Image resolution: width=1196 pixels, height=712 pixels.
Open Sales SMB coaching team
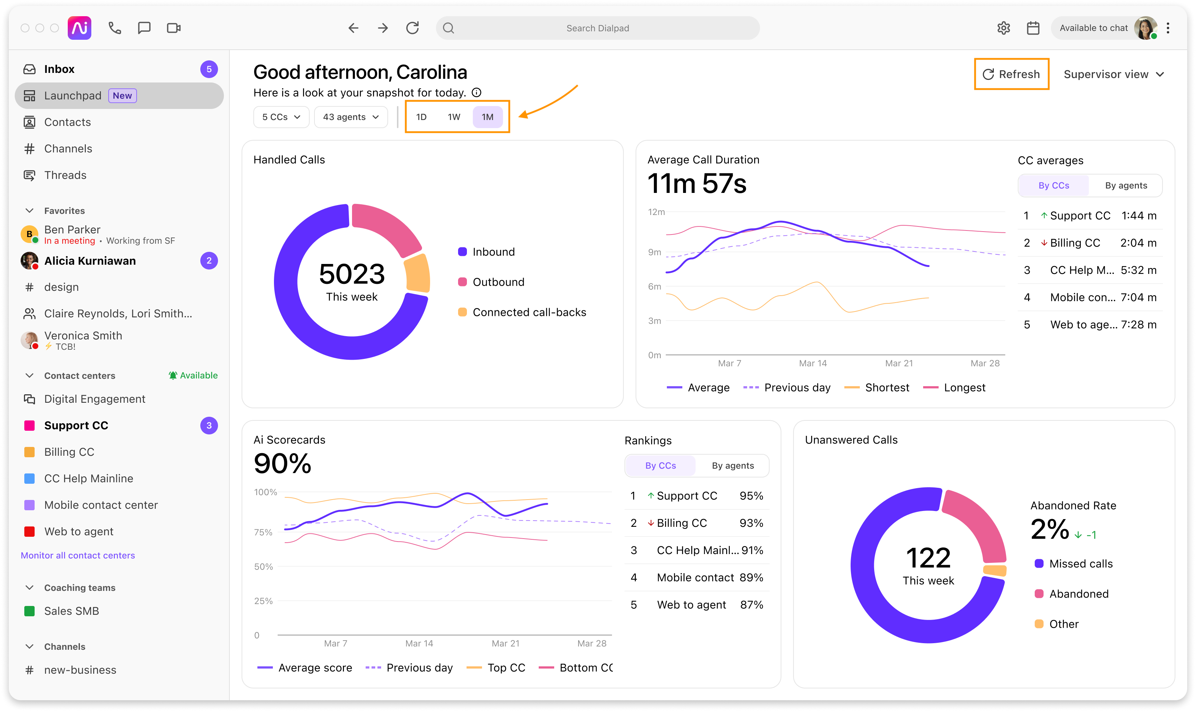tap(119, 611)
